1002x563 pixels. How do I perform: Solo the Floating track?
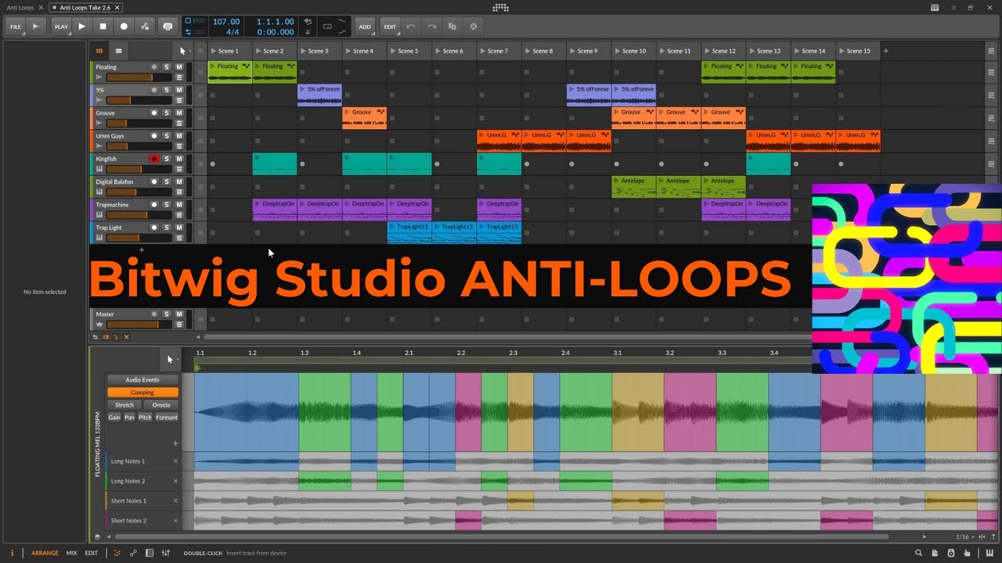167,67
